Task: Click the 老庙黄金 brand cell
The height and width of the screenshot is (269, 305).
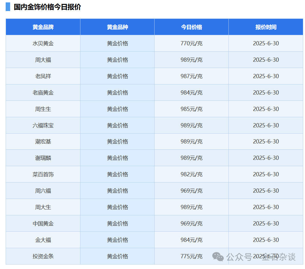Action: point(43,92)
